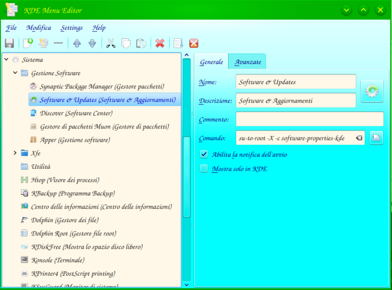Collapse the Gestione Software folder

(15, 73)
